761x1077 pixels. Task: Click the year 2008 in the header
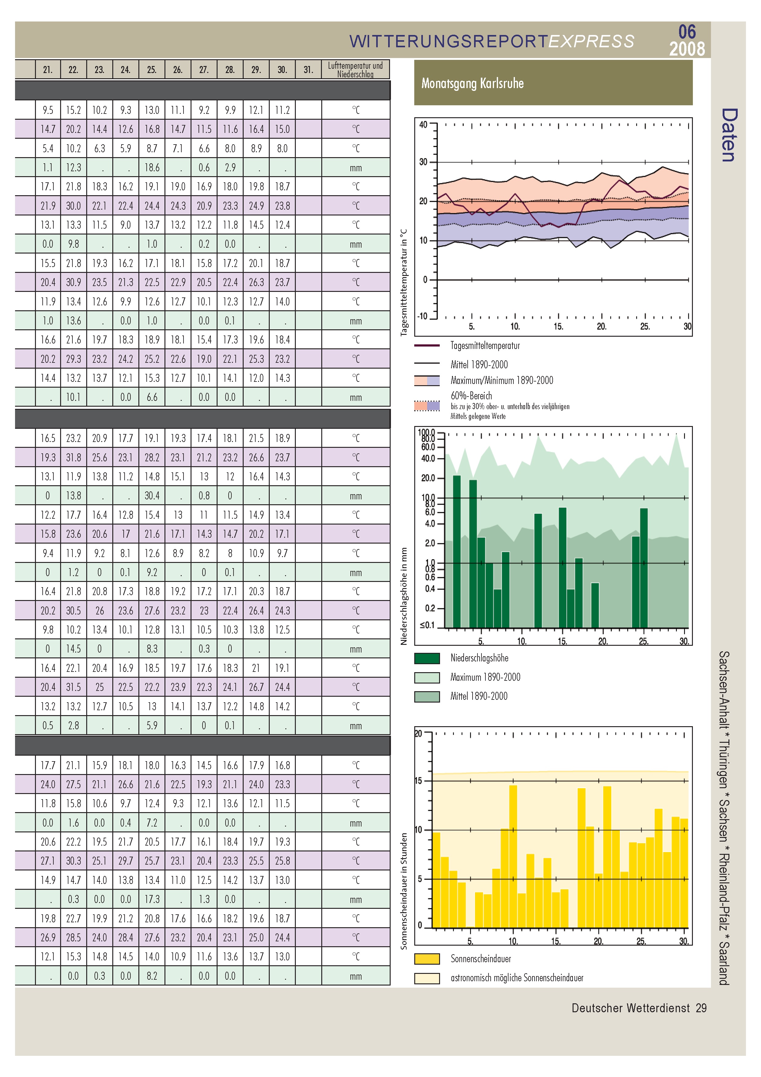click(x=687, y=49)
